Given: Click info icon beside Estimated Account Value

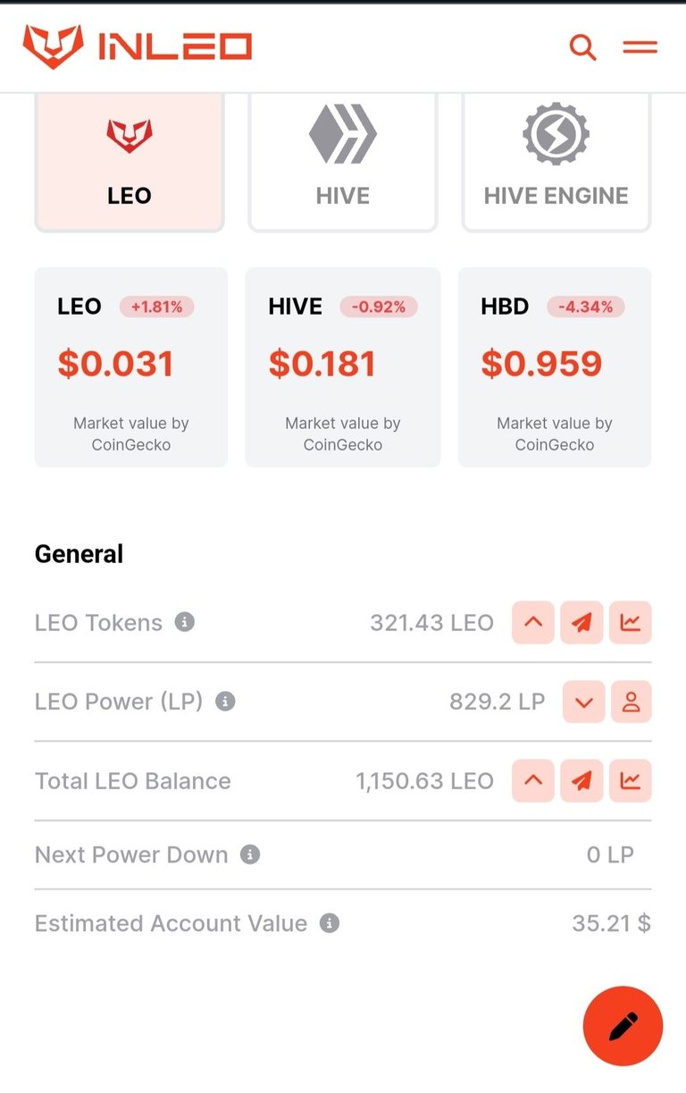Looking at the screenshot, I should (x=330, y=923).
